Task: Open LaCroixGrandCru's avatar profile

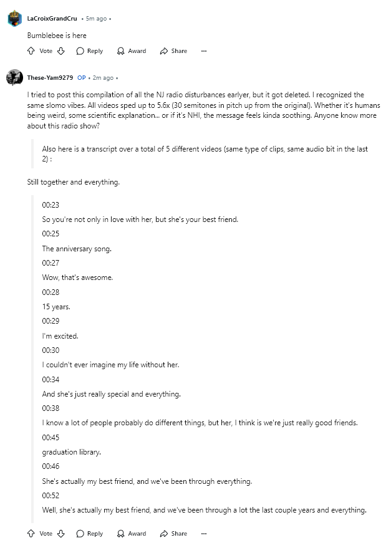Action: (14, 18)
